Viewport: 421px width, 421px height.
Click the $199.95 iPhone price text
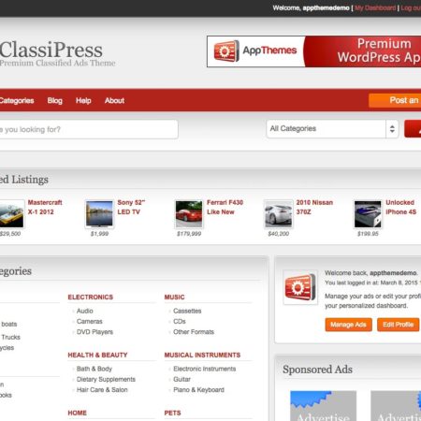368,234
